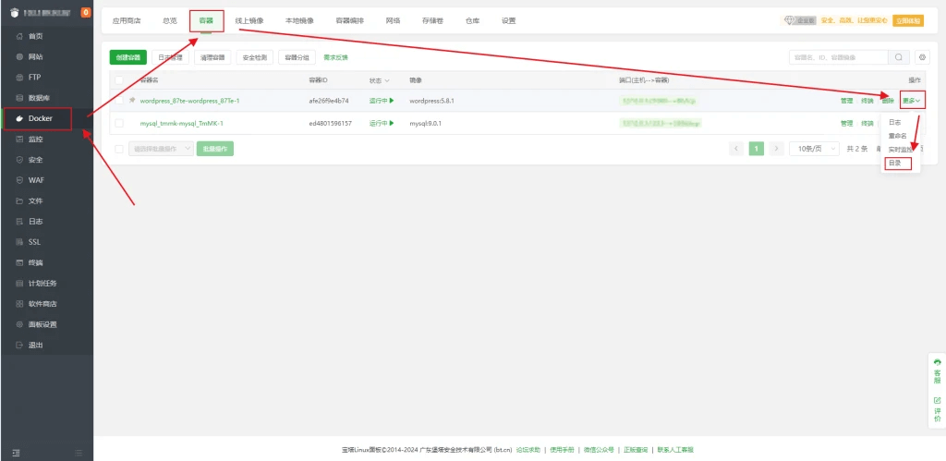The image size is (946, 461).
Task: Open 客服 customer service floating icon
Action: pos(937,370)
